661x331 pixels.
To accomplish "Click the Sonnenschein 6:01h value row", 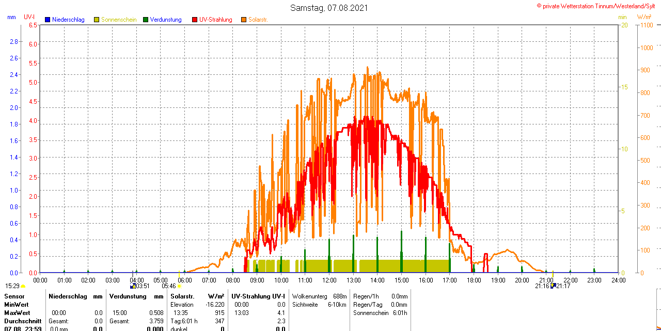I will click(x=380, y=313).
